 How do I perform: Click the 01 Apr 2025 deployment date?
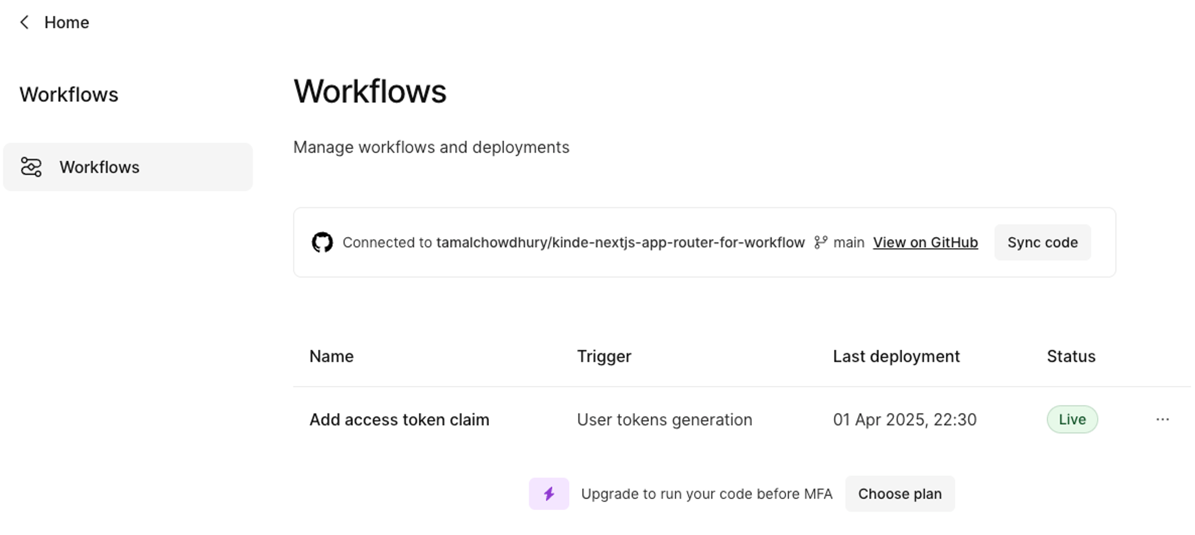coord(904,419)
